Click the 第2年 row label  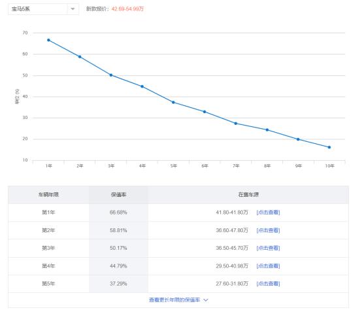point(48,230)
